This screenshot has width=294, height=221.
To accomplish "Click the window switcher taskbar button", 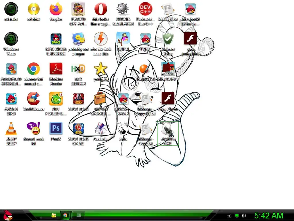I will tap(79, 215).
